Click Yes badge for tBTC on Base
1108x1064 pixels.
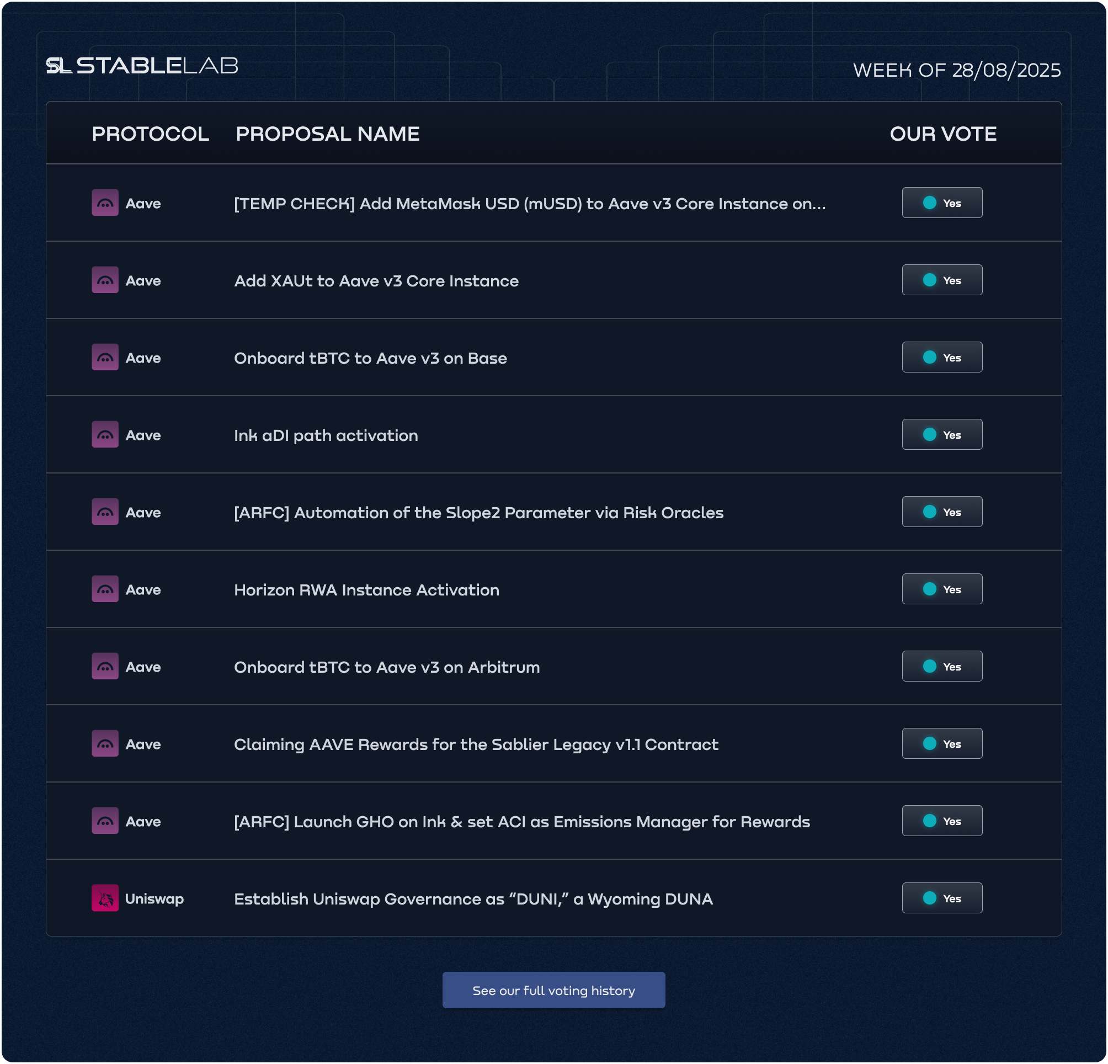tap(942, 357)
